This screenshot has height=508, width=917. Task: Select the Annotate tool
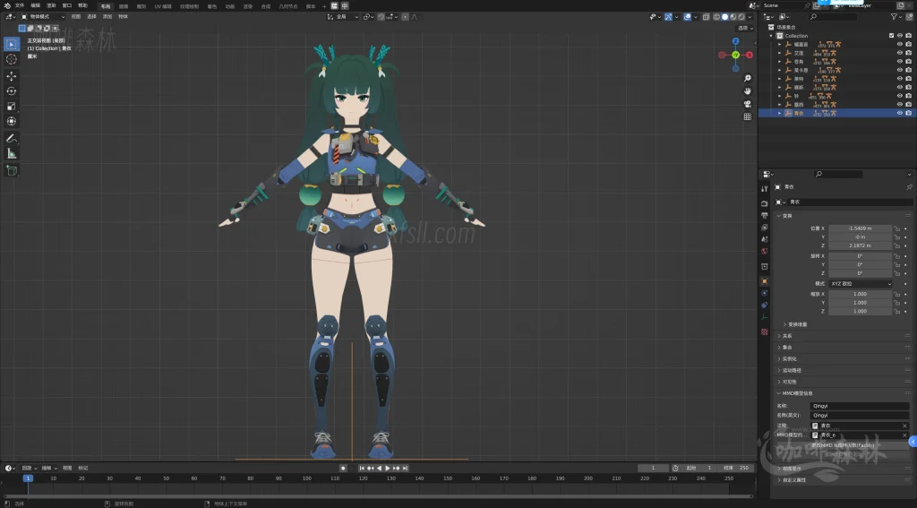click(x=11, y=138)
